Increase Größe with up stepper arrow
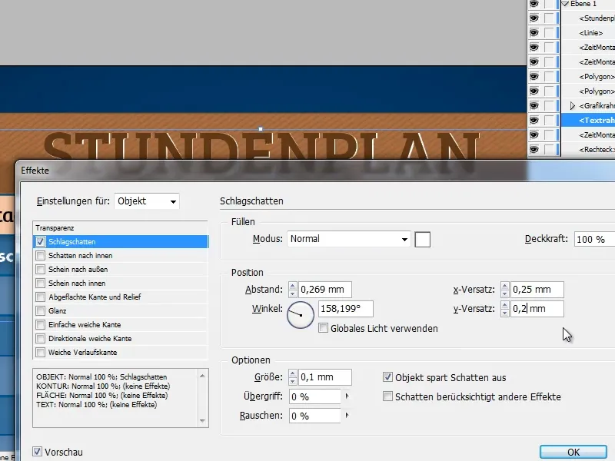Viewport: 615px width, 461px height. click(x=293, y=373)
